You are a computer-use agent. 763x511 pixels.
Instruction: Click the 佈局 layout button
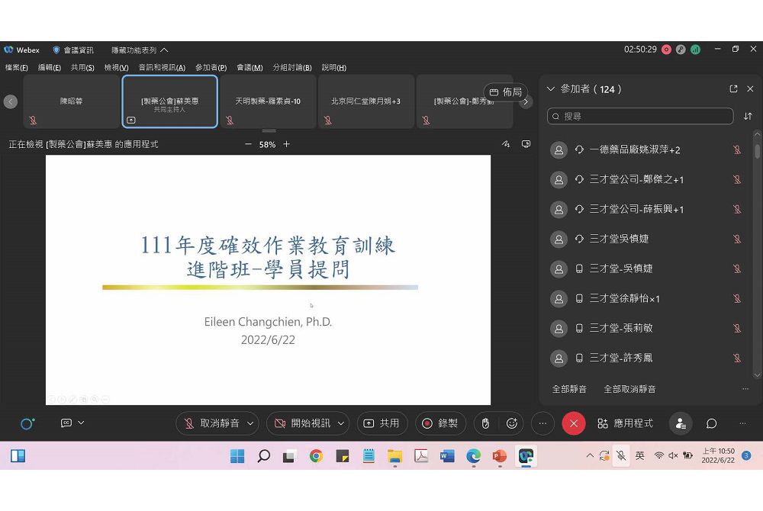pos(505,92)
